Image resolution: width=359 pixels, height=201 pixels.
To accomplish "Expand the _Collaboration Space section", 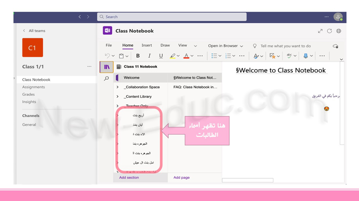I will coord(117,87).
